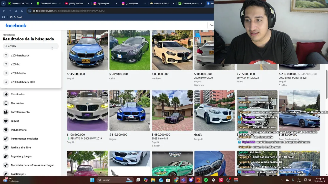The image size is (328, 184).
Task: Click 2022 BMW m240i xdrive title
Action: coord(293,78)
